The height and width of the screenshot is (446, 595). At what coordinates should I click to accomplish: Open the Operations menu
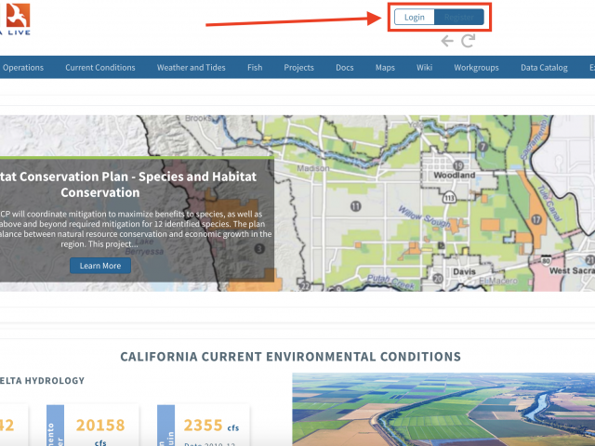click(x=23, y=68)
